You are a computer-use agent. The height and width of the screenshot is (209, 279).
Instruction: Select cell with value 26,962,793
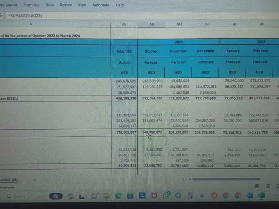coord(257,166)
